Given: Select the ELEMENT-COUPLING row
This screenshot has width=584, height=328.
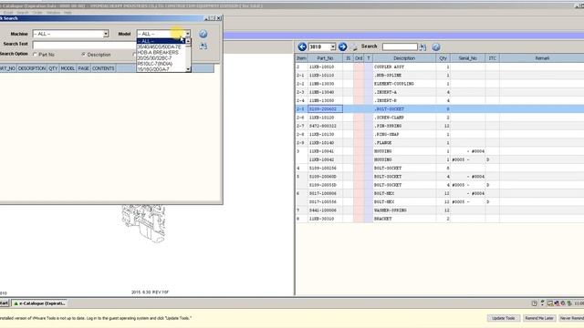Looking at the screenshot, I should [440, 84].
